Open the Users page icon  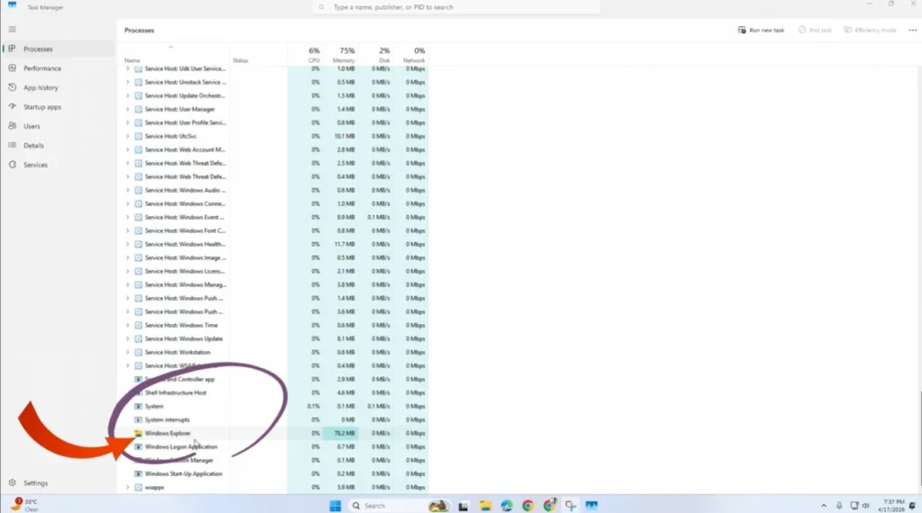tap(13, 126)
